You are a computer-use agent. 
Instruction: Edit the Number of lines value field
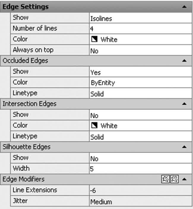click(x=141, y=29)
